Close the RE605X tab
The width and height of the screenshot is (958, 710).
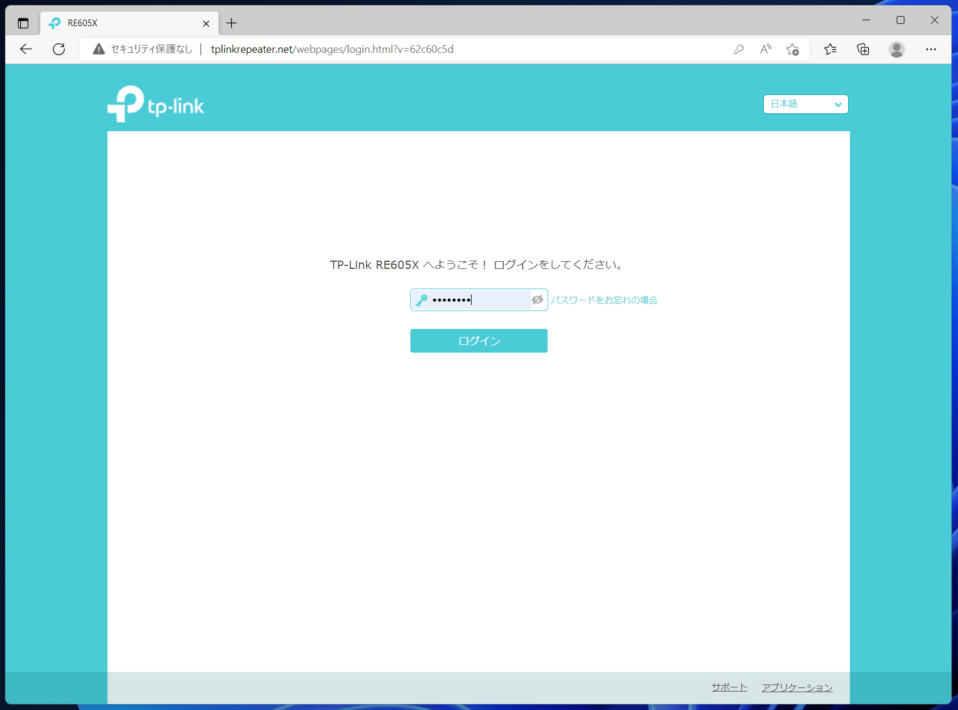click(x=206, y=24)
